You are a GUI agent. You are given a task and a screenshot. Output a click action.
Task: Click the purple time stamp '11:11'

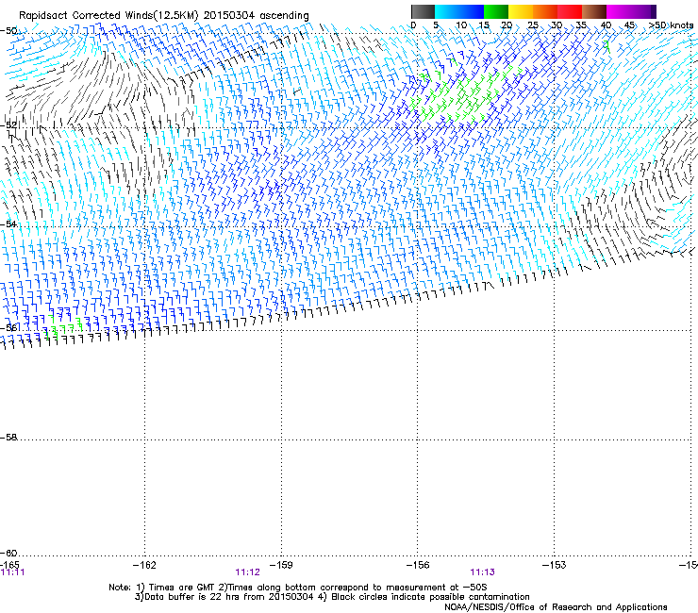pyautogui.click(x=12, y=572)
